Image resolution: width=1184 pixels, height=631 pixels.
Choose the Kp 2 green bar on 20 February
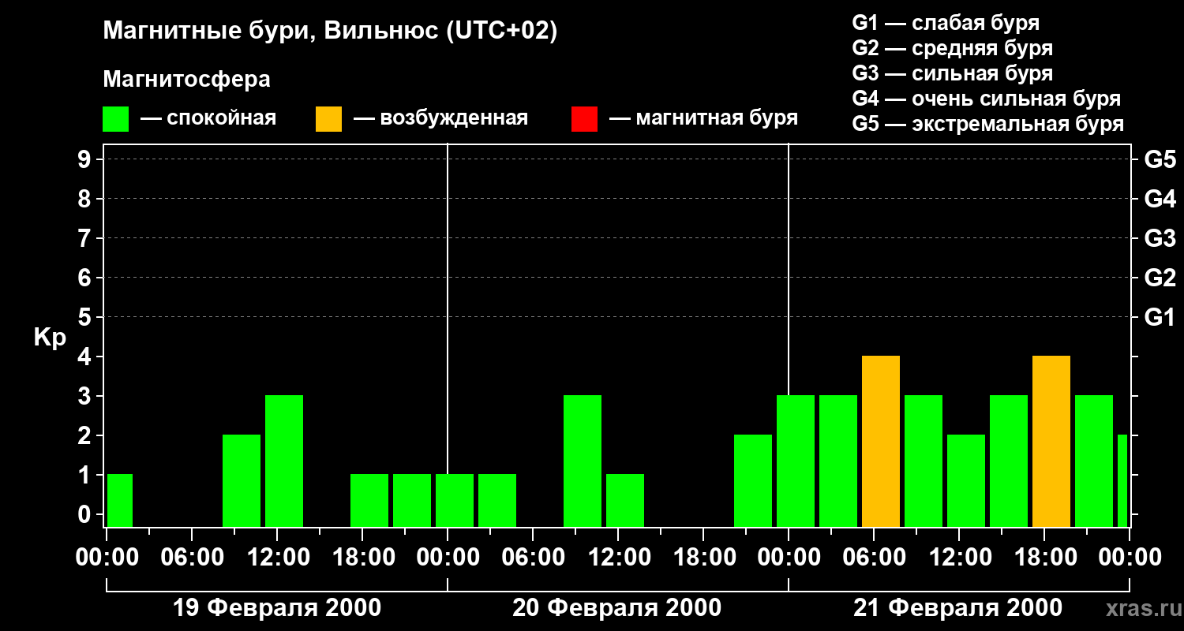pyautogui.click(x=753, y=481)
